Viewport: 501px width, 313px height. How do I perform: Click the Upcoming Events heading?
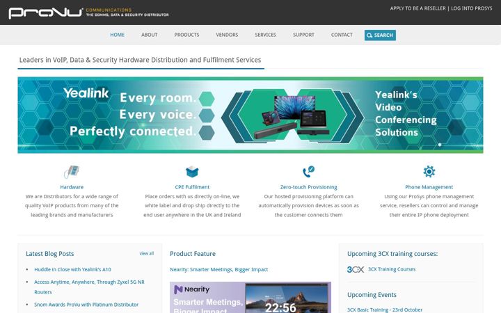(372, 295)
